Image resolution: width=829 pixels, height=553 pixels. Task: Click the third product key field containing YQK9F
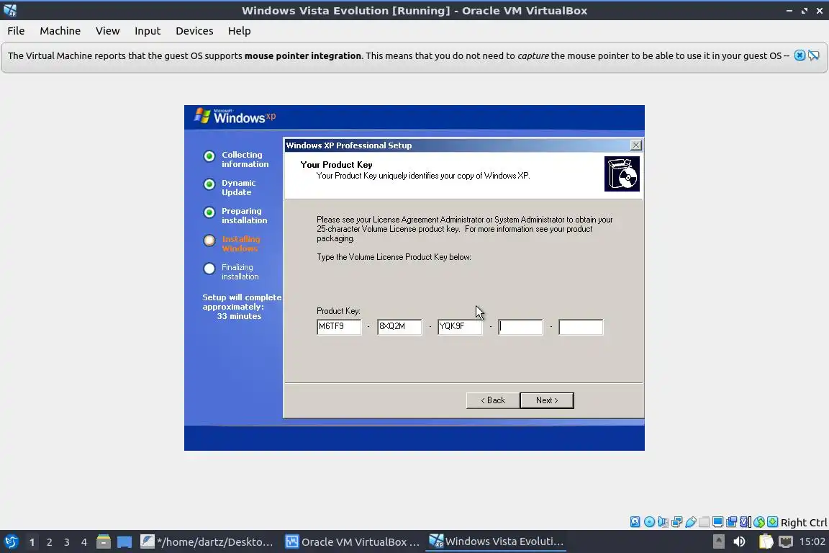tap(460, 327)
